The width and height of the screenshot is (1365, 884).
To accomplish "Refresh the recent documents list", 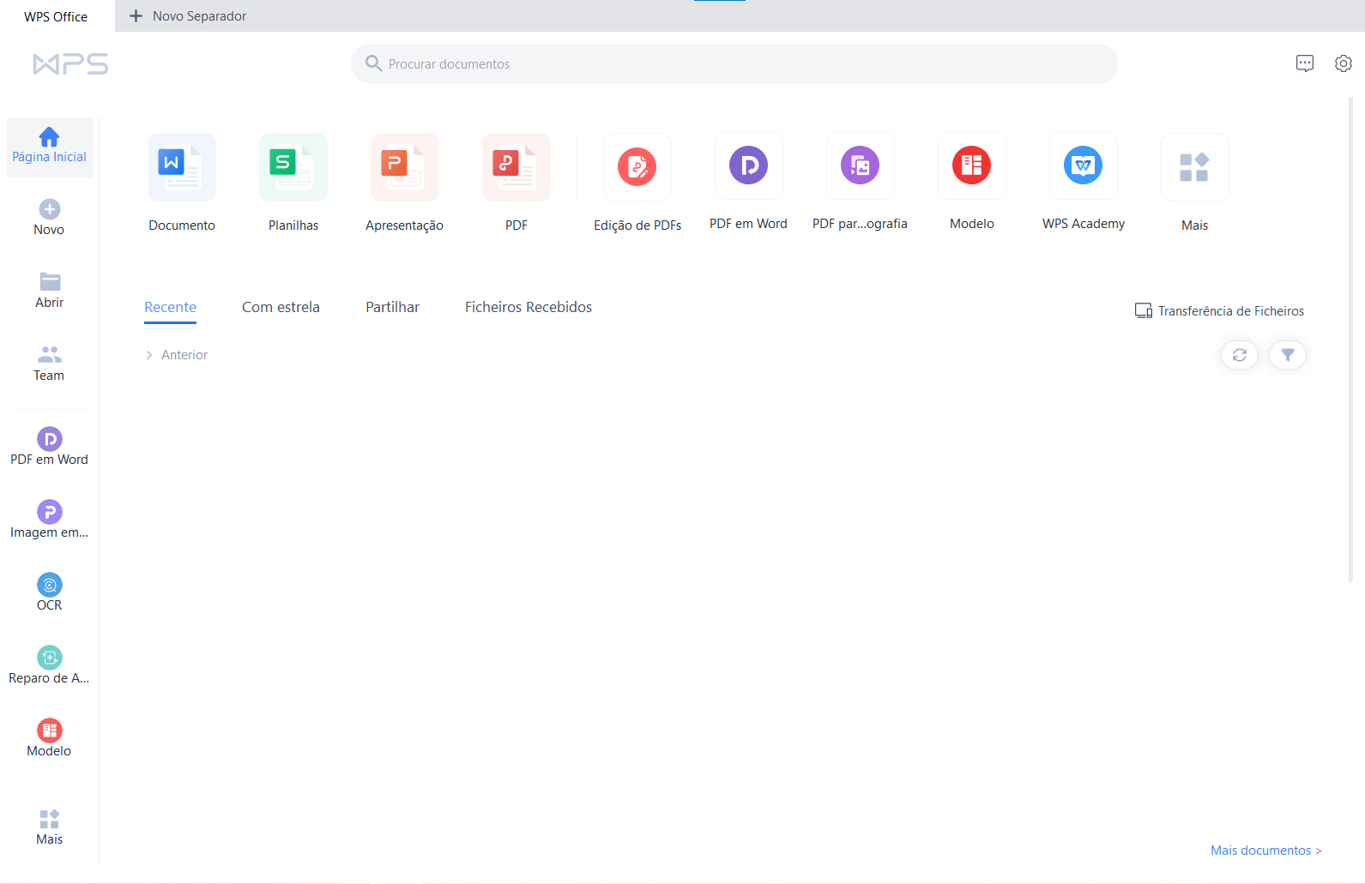I will pyautogui.click(x=1240, y=355).
